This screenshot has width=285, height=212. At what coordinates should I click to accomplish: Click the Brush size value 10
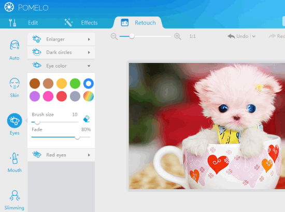click(75, 114)
